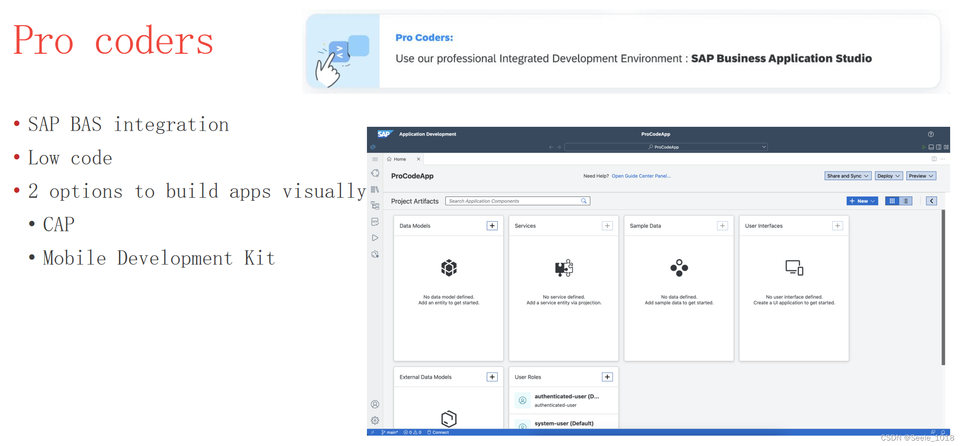Click the blue sync icon below SAP logo

point(373,147)
